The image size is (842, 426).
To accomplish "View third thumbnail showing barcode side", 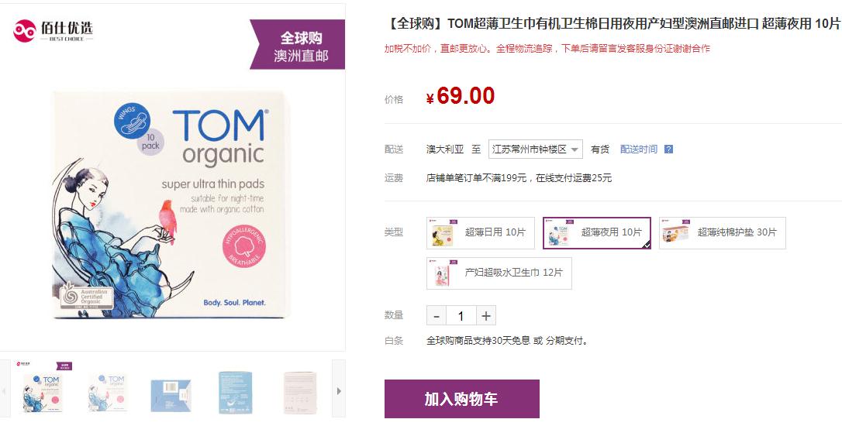I will tap(171, 394).
